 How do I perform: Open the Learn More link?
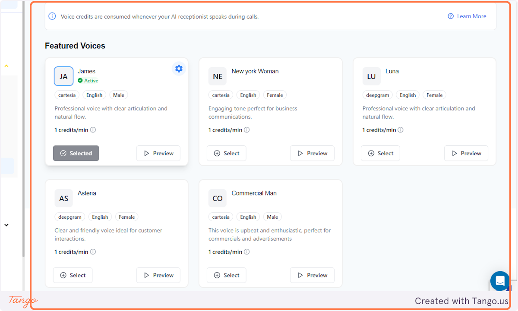click(471, 16)
